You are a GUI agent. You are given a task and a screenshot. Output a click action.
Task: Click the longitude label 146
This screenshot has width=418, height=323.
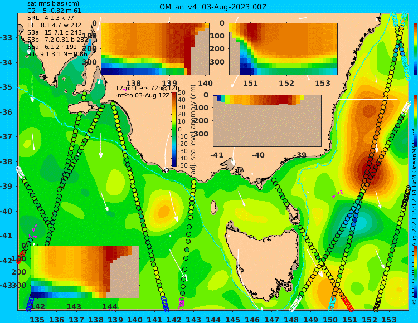tap(252, 319)
